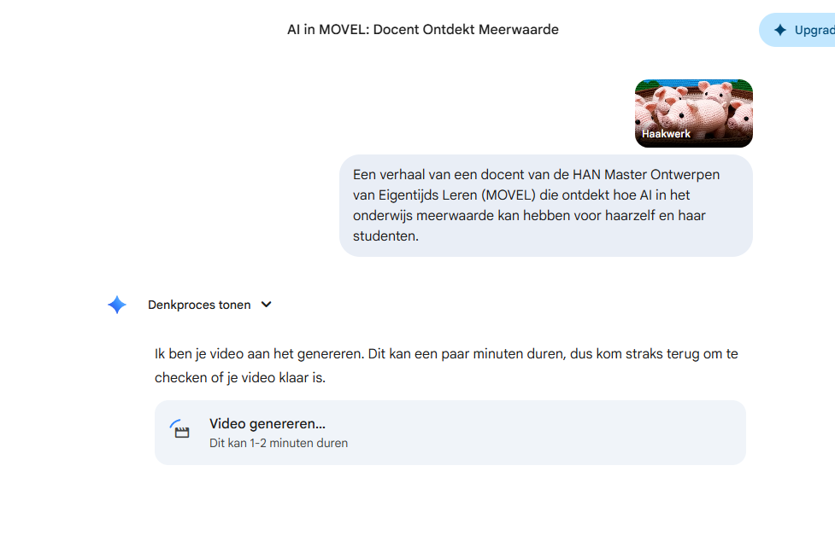Click the word studenten in the prompt

click(x=385, y=236)
